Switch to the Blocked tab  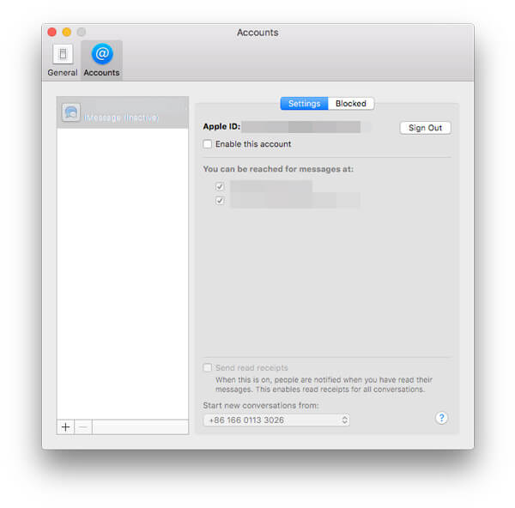coord(351,104)
